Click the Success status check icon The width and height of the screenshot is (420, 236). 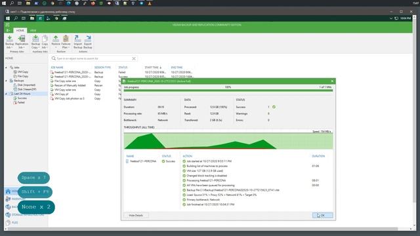click(x=163, y=161)
